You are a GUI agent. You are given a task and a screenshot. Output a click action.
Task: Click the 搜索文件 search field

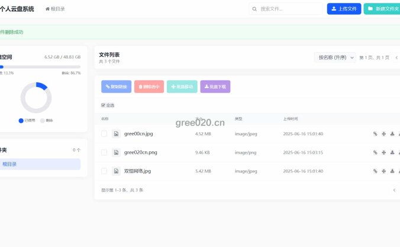point(285,9)
